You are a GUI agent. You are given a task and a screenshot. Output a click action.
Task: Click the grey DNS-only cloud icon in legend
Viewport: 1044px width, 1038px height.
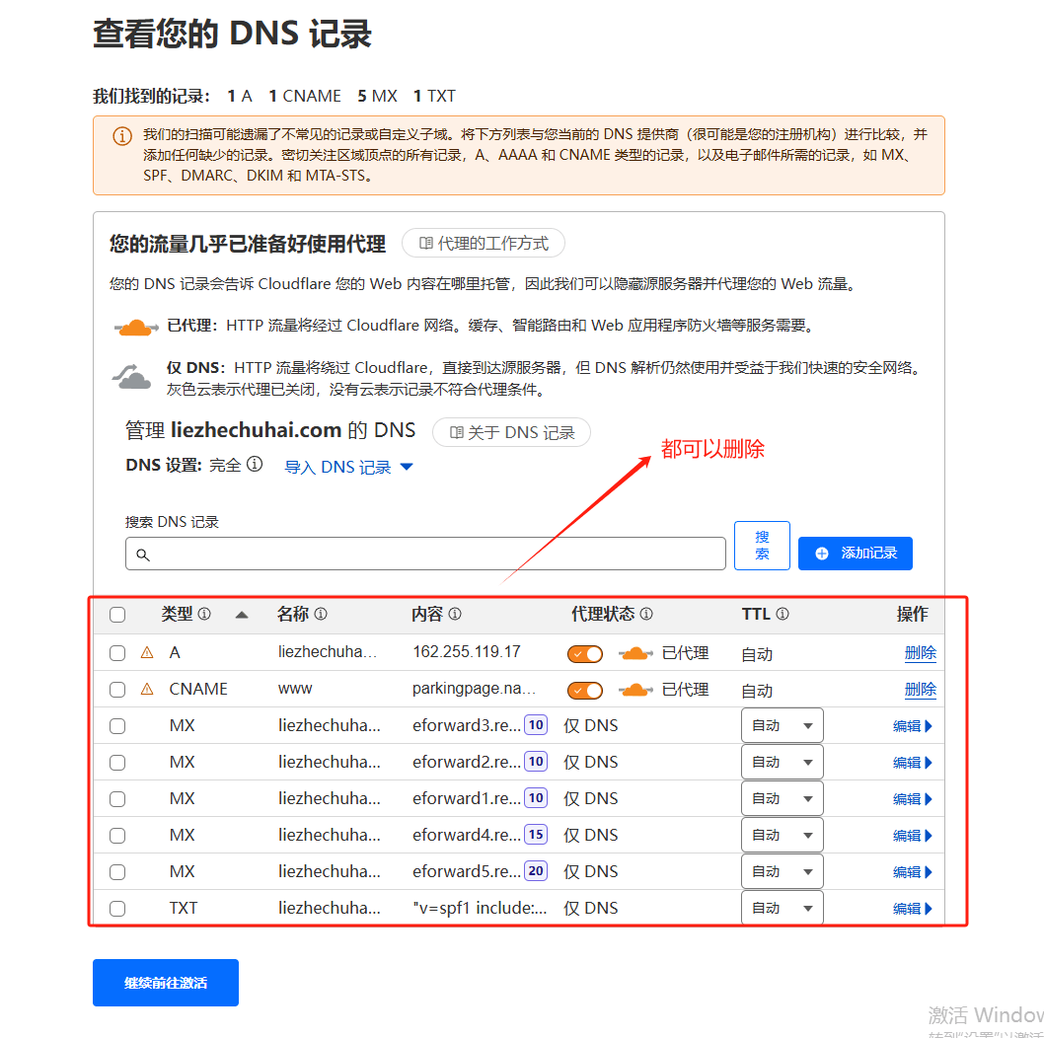pos(131,376)
